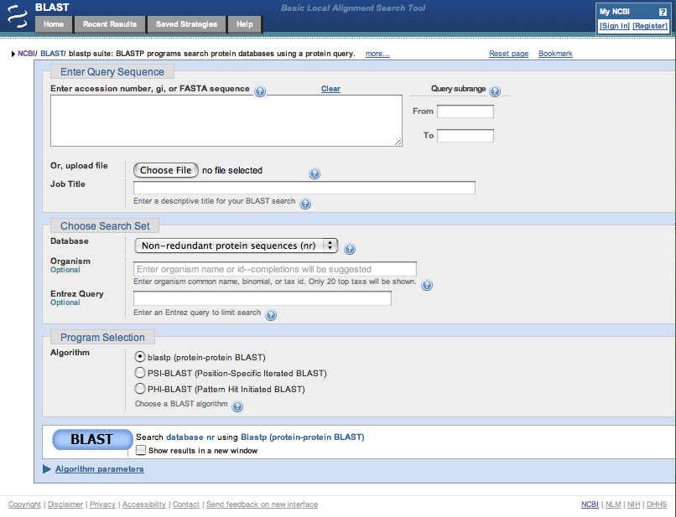Click help icon beside the Choose File button

point(315,173)
